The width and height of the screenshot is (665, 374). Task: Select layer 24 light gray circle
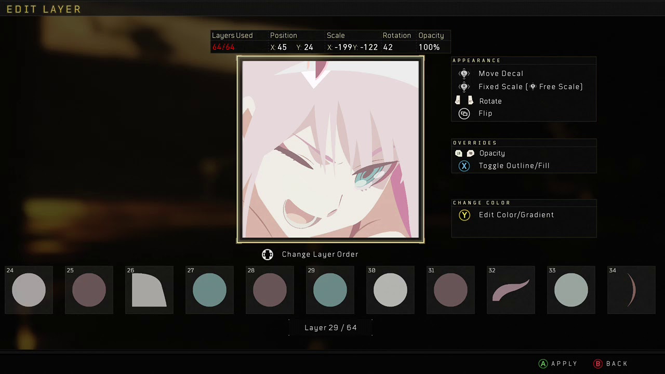coord(29,290)
